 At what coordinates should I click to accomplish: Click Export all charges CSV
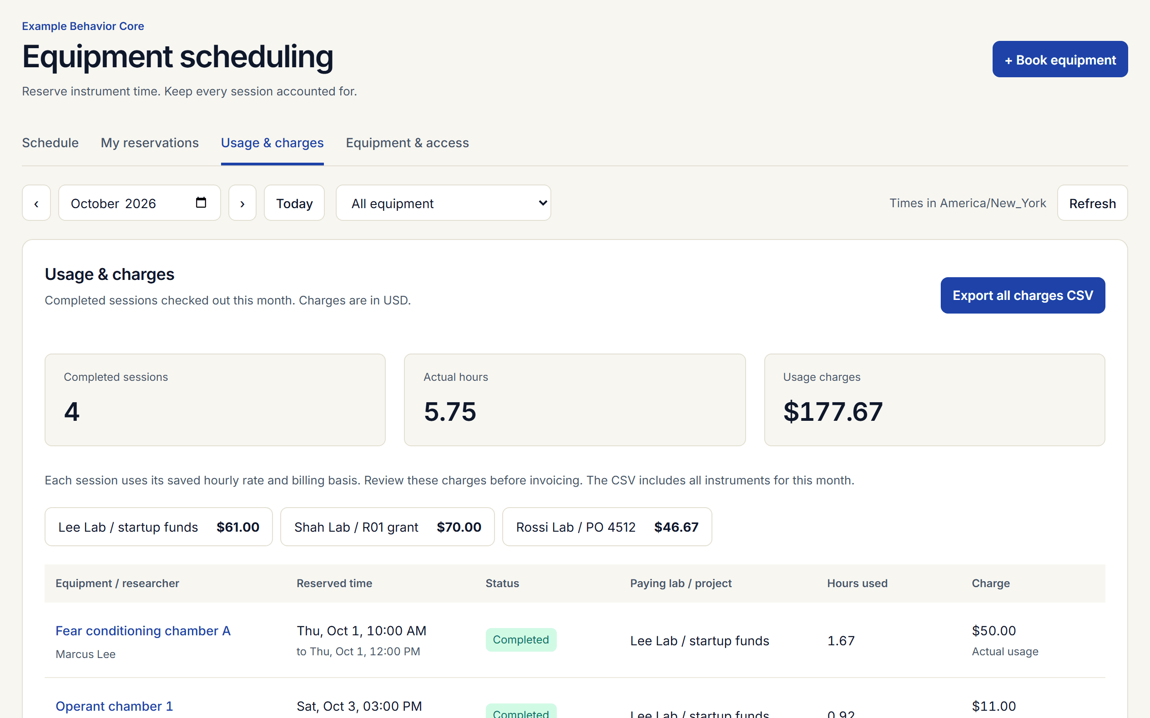1023,295
